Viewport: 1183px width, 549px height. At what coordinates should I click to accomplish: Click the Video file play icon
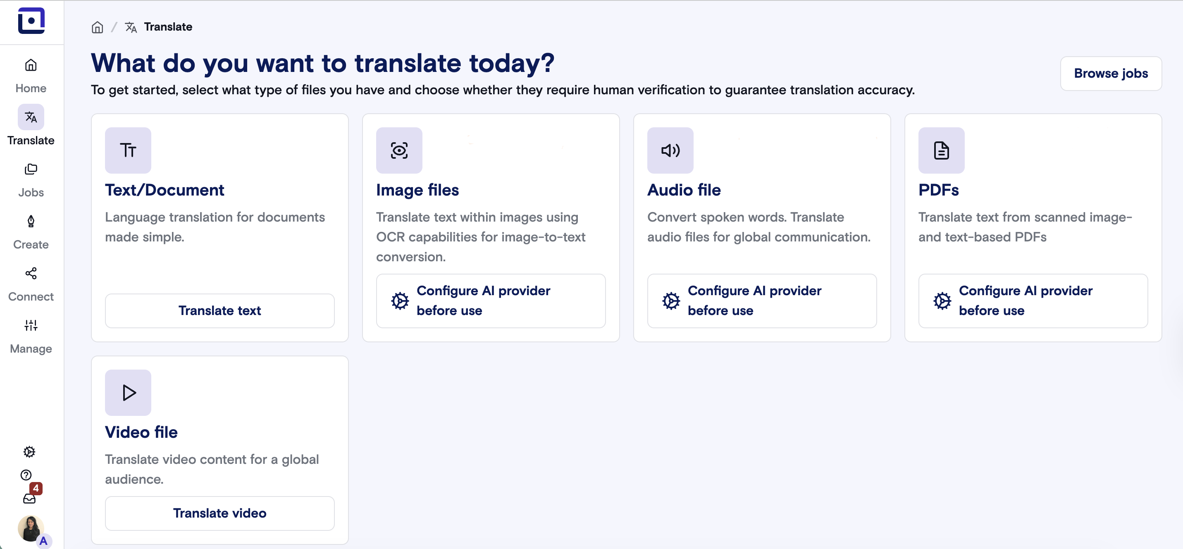click(128, 392)
